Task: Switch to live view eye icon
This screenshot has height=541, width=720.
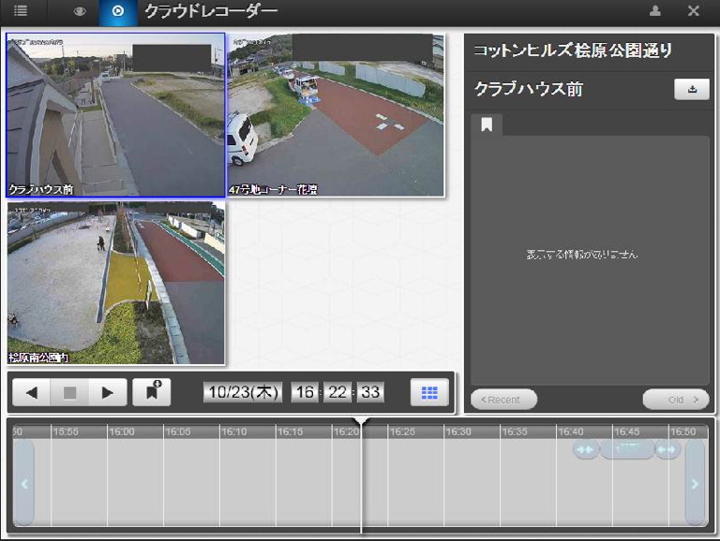Action: [x=80, y=11]
